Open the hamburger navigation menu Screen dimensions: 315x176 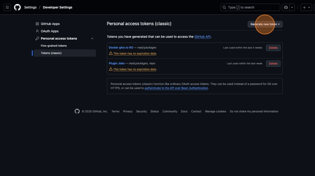(7, 7)
